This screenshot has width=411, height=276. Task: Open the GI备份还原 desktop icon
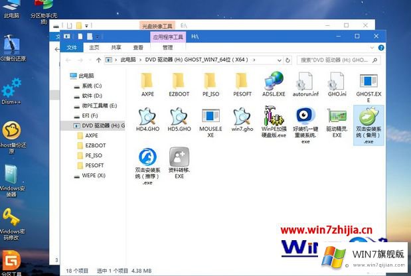[x=12, y=48]
